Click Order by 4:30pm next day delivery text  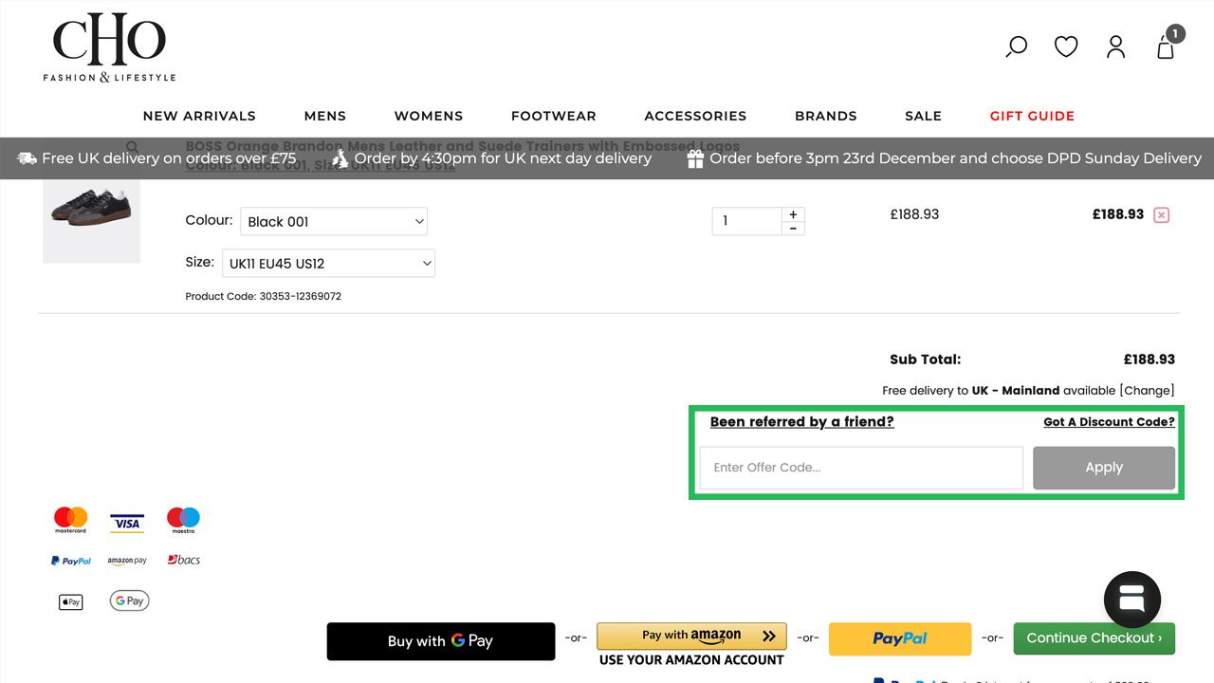tap(503, 158)
